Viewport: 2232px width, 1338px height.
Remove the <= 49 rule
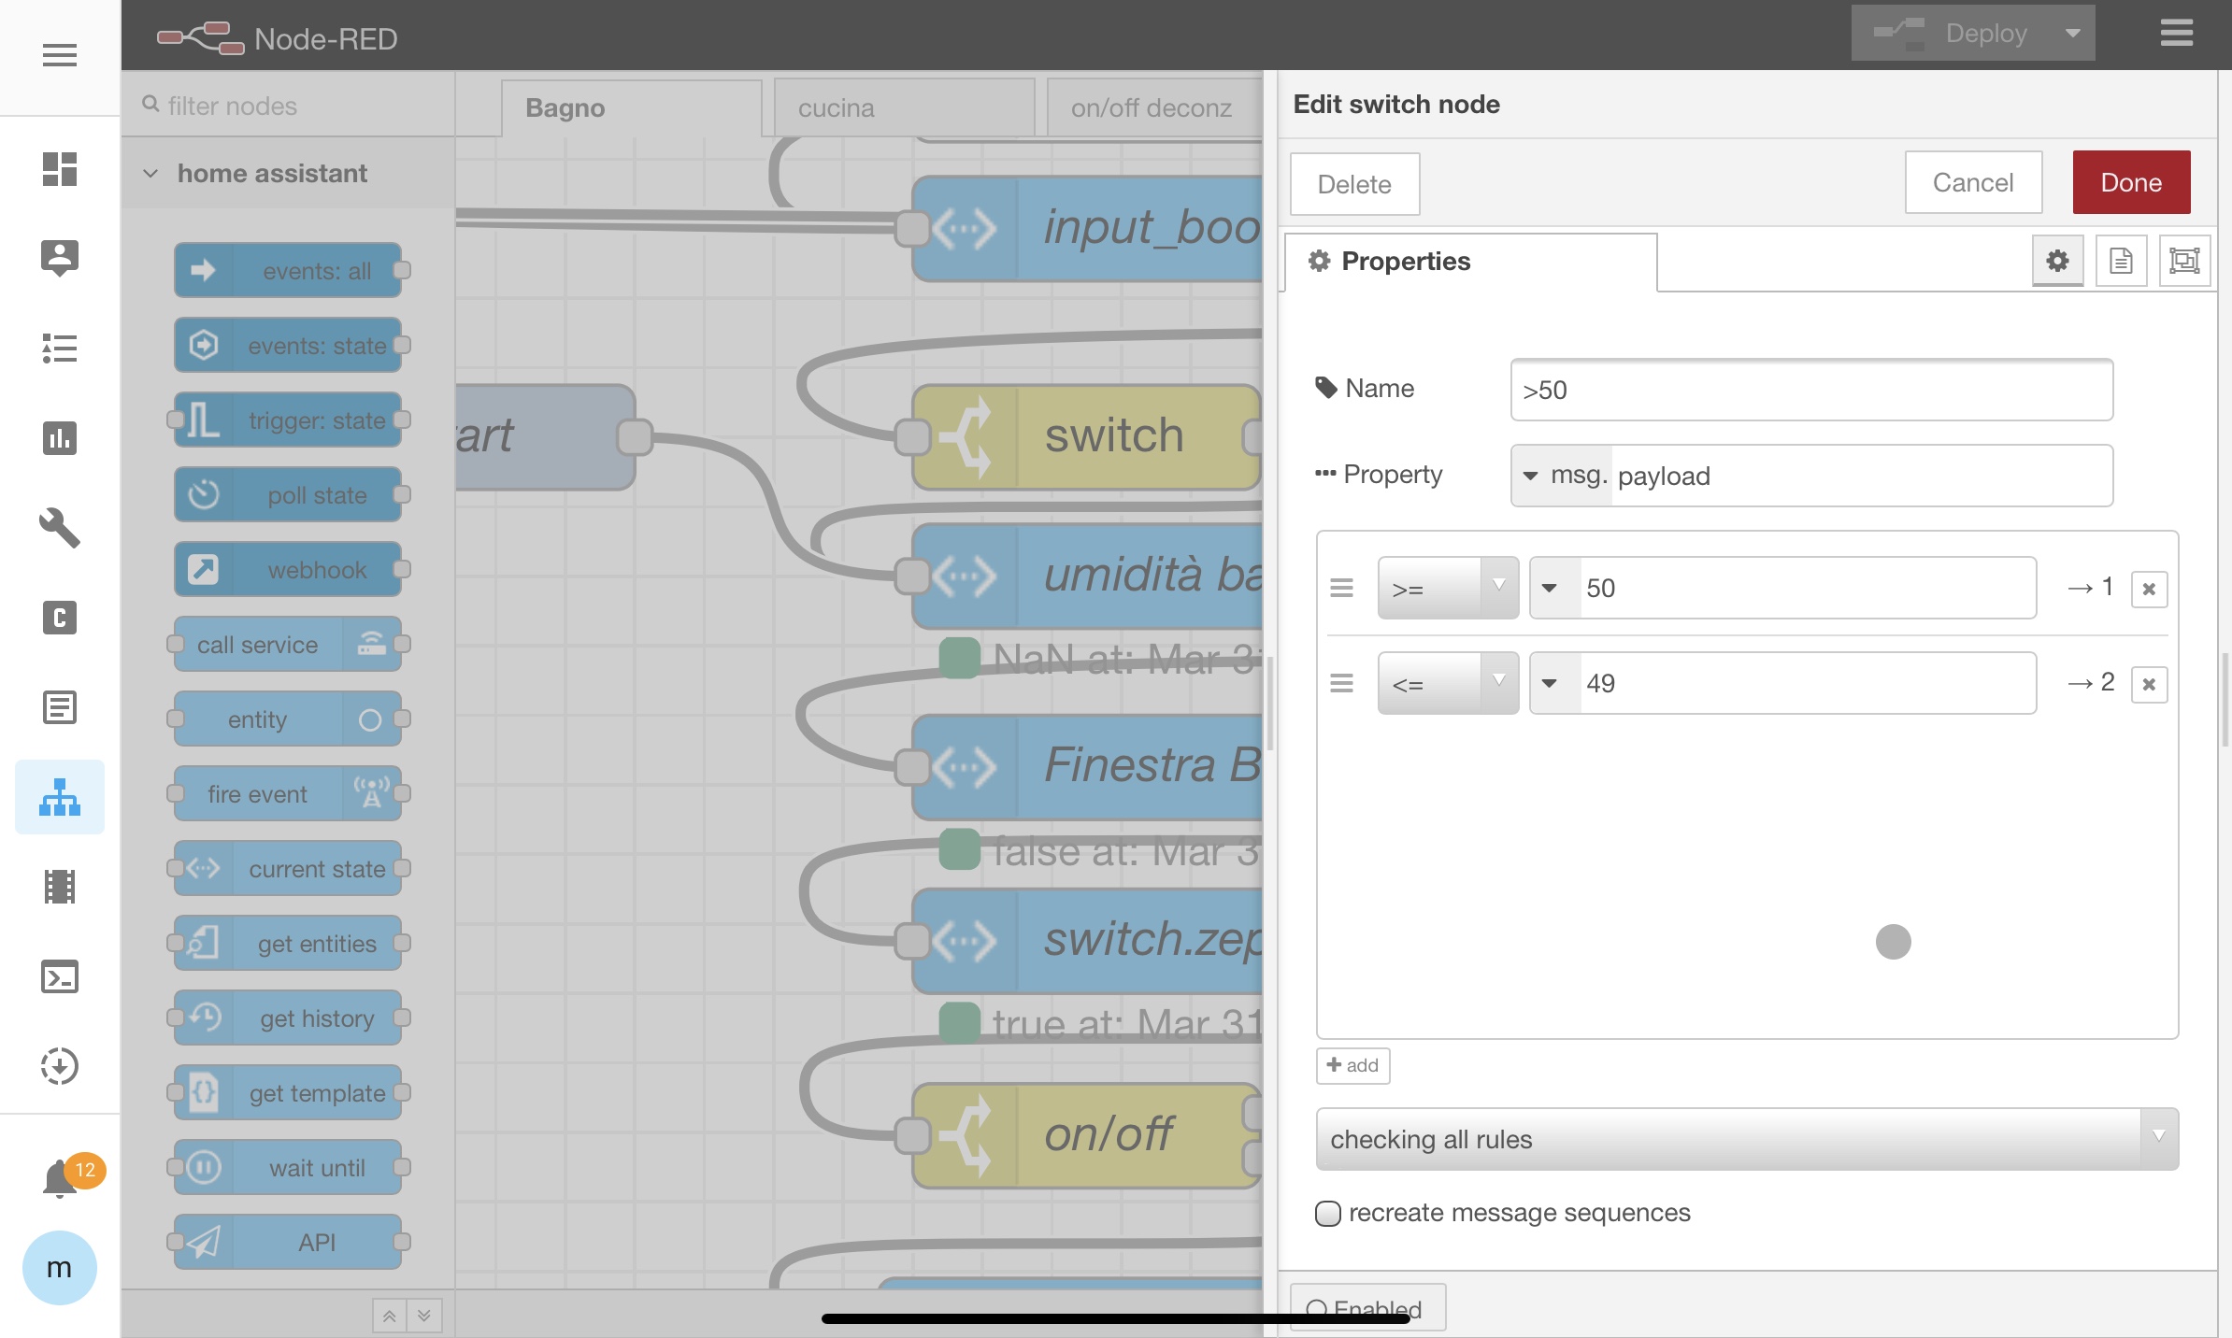click(x=2149, y=684)
